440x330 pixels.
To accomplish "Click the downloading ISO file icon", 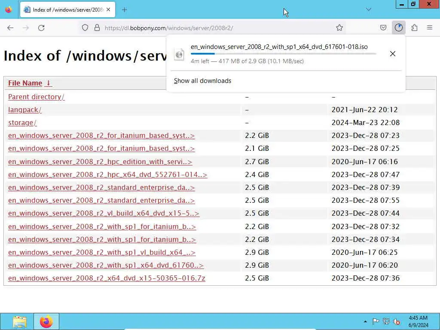I will pyautogui.click(x=179, y=54).
